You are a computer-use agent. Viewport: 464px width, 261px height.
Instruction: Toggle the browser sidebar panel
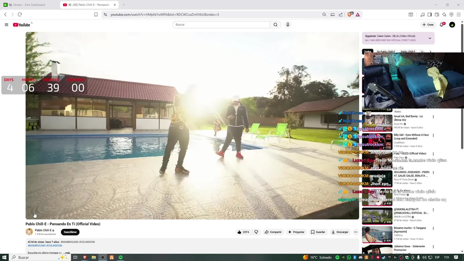[430, 14]
